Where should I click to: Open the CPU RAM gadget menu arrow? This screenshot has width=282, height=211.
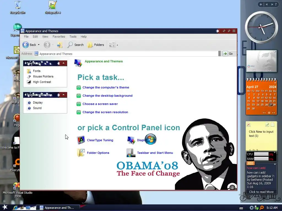click(x=275, y=152)
